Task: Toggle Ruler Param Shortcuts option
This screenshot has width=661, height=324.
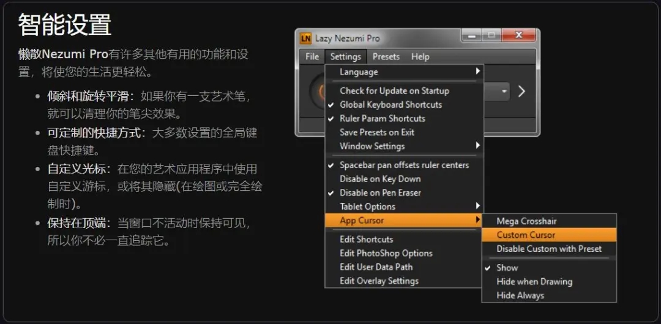Action: pos(405,119)
